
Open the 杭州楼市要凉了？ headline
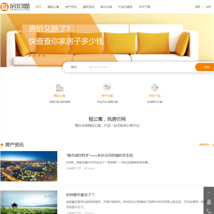80,195
